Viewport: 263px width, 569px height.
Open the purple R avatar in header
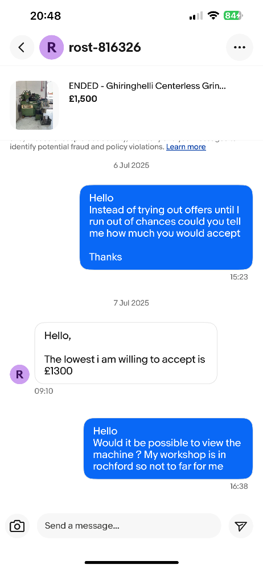click(x=52, y=47)
